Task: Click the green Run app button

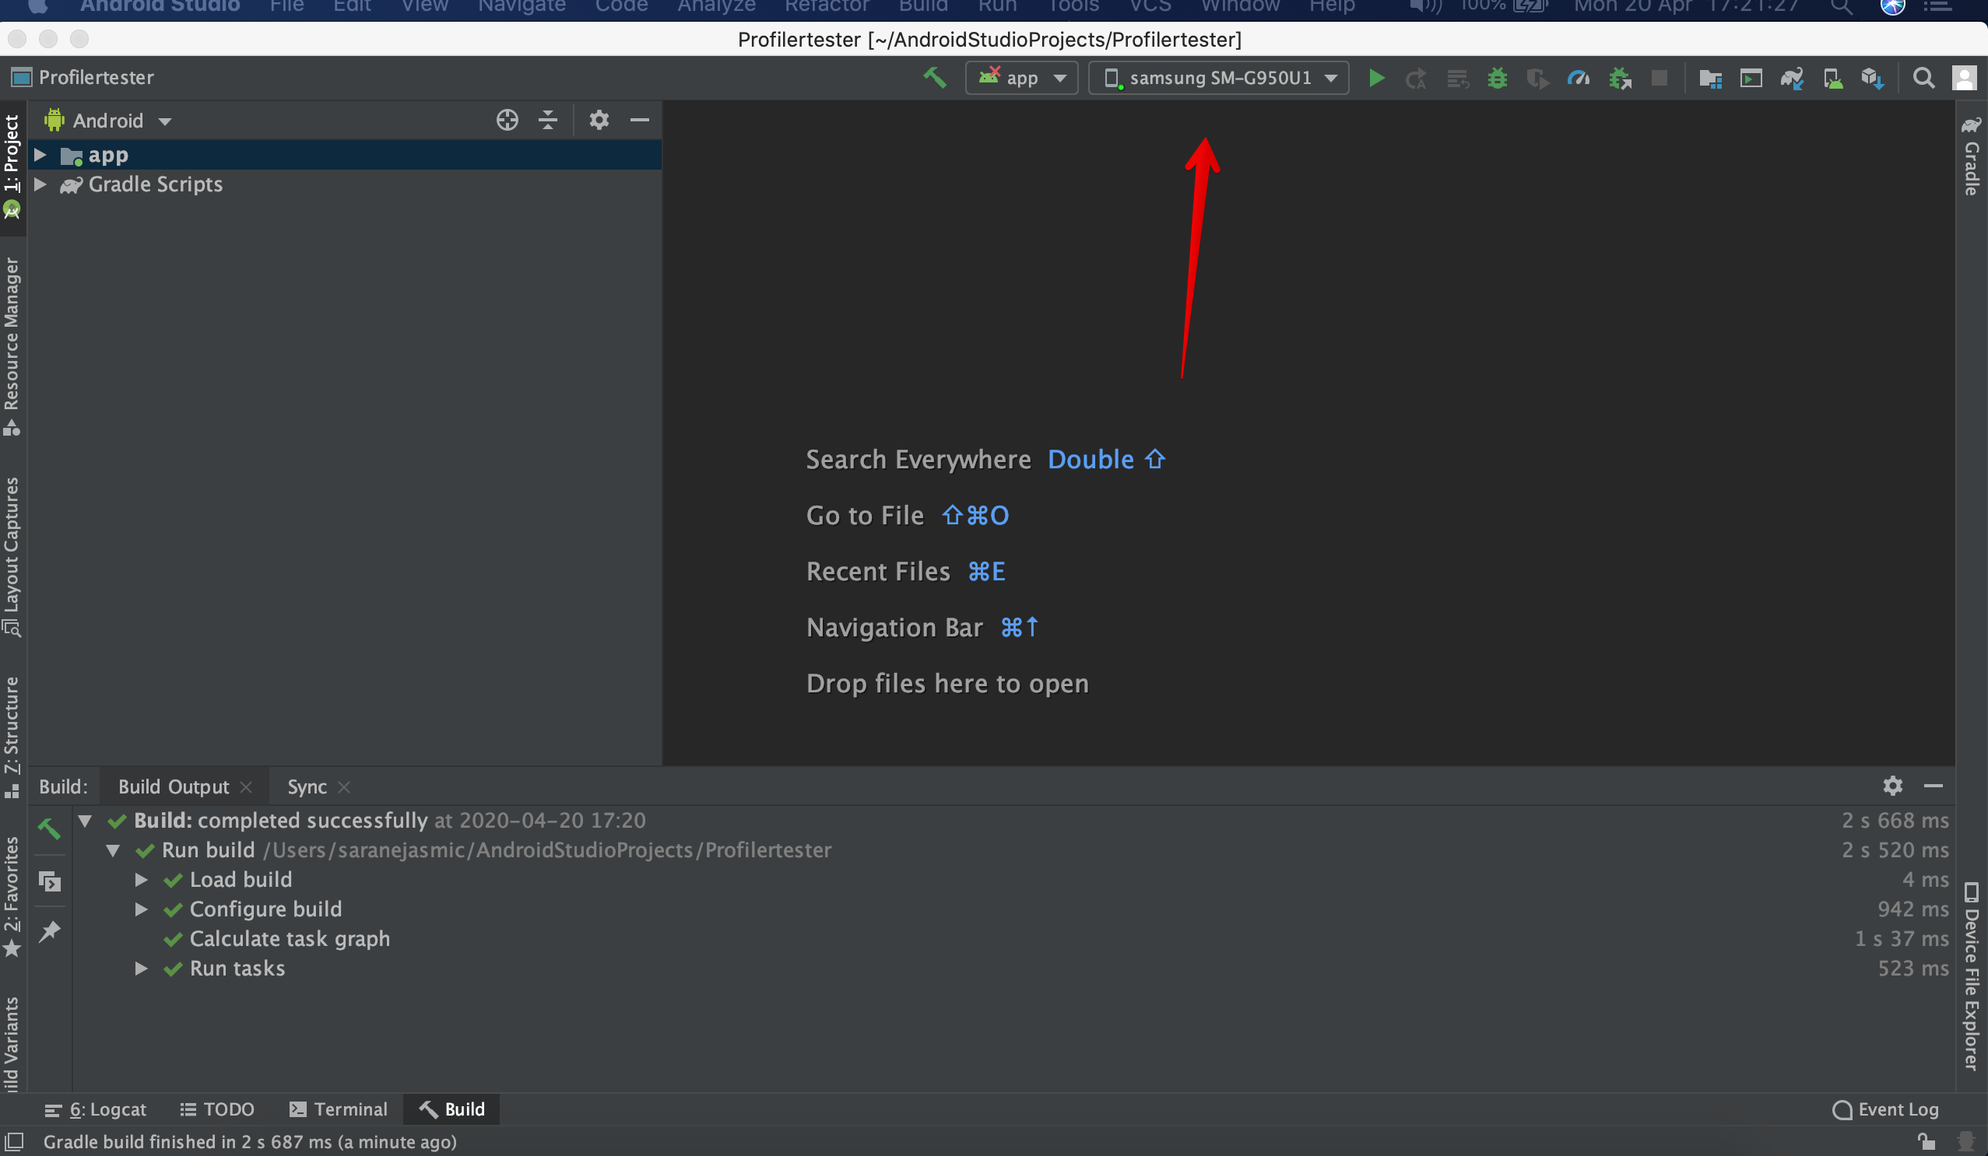Action: pyautogui.click(x=1376, y=78)
